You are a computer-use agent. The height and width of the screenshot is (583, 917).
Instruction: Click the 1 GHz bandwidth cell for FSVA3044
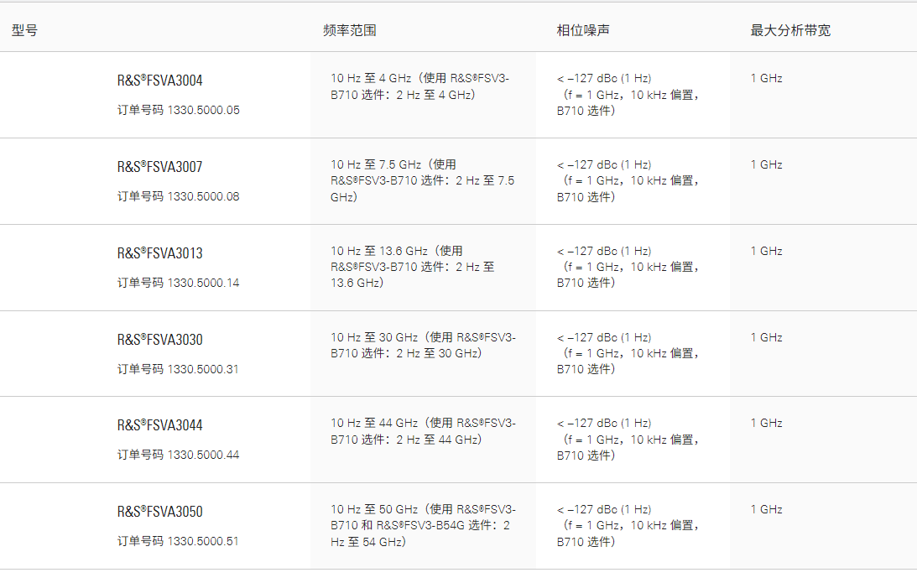click(x=766, y=424)
